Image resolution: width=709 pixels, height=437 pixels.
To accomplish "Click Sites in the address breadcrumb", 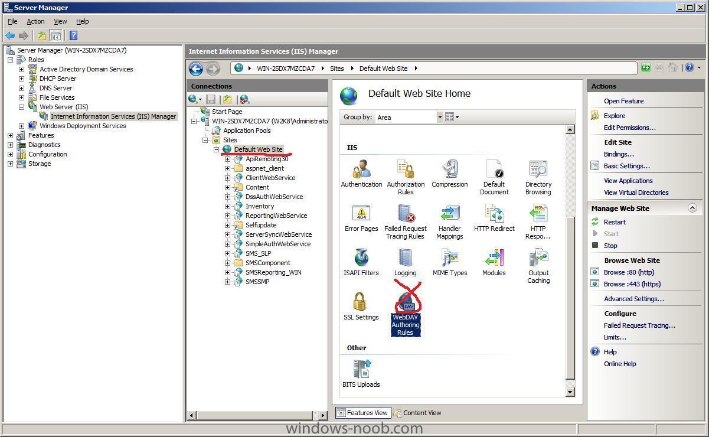I will [337, 69].
